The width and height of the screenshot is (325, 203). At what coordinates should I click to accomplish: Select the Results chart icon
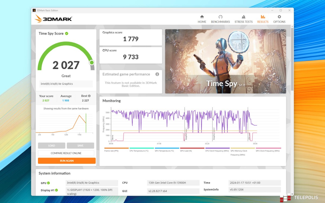pos(263,17)
